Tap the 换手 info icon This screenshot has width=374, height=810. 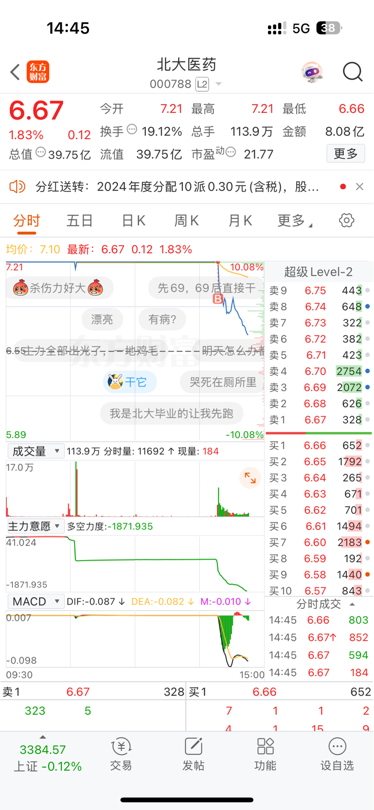tap(132, 129)
